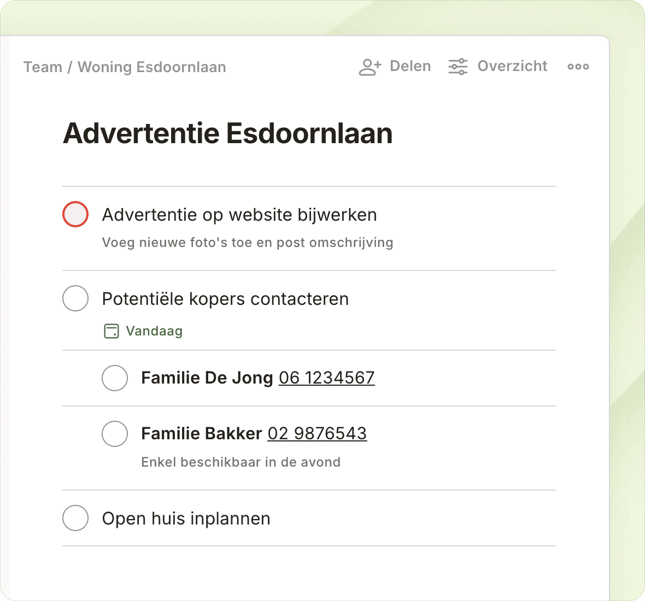Check off 'Potentiële kopers contacteren'
The image size is (645, 601).
75,298
